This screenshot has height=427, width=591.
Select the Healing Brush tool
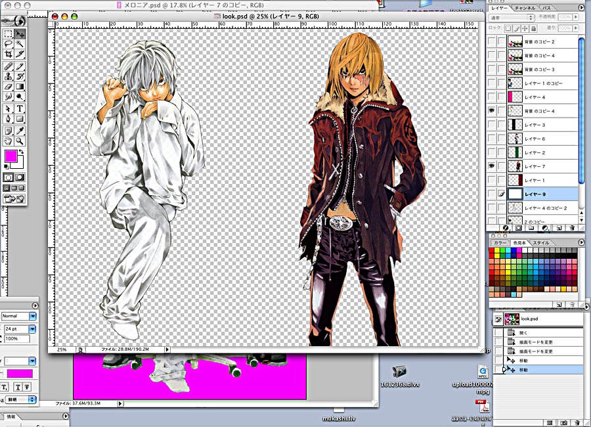pyautogui.click(x=9, y=67)
